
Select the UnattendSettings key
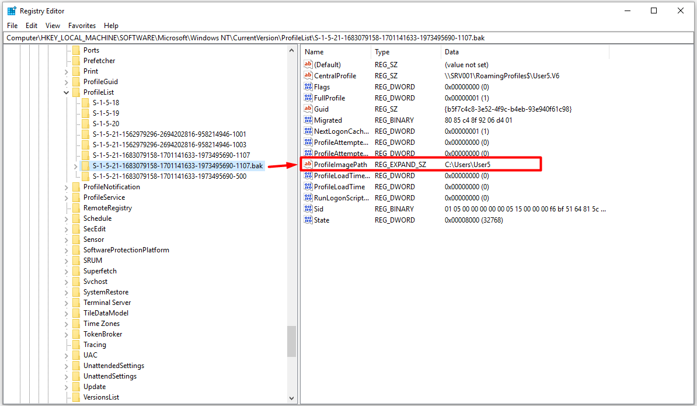click(110, 376)
